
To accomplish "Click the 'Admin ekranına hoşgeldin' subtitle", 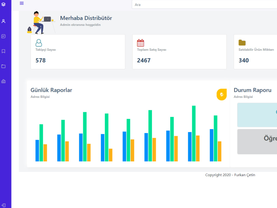I will (80, 25).
